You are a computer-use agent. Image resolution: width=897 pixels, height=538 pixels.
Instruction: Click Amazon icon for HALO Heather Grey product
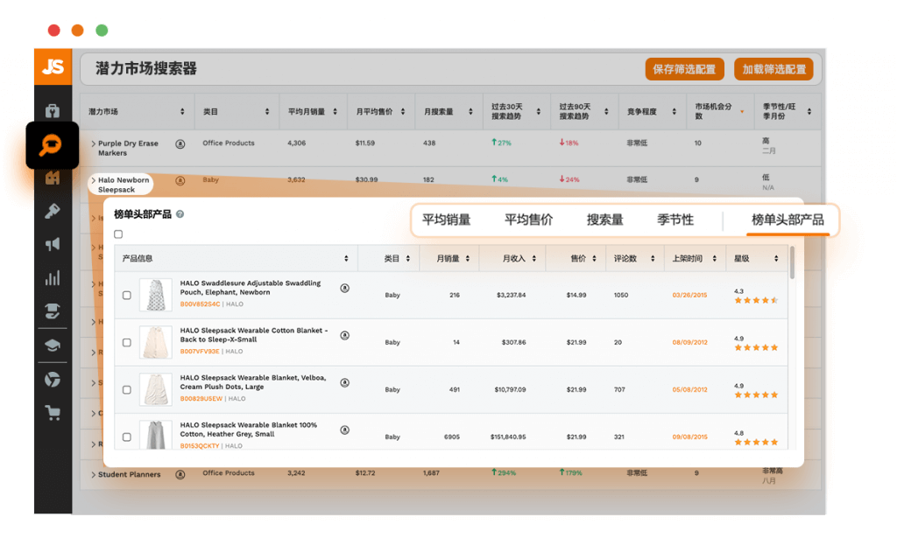click(345, 430)
